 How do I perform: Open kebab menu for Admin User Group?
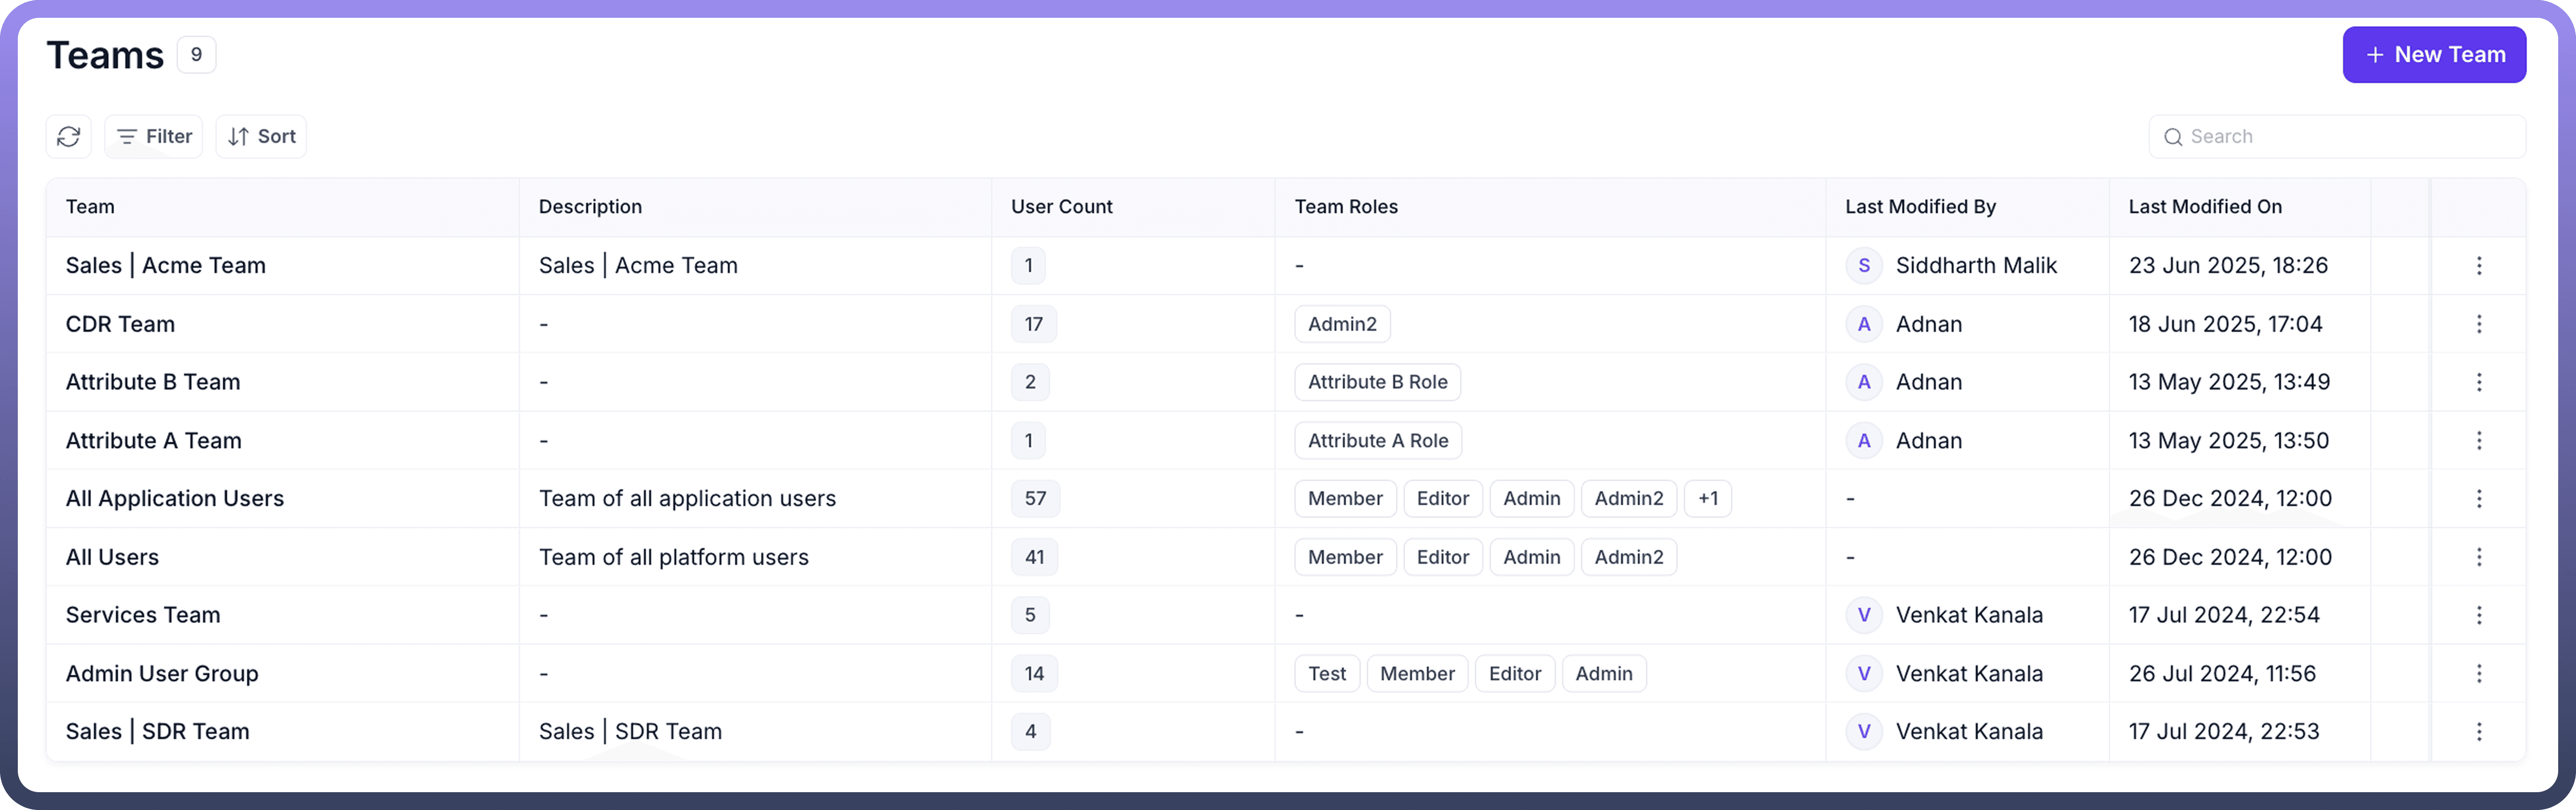pyautogui.click(x=2478, y=673)
